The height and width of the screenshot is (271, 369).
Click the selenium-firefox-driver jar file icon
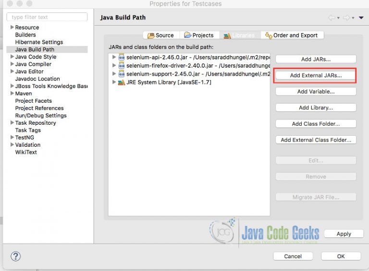[x=122, y=66]
